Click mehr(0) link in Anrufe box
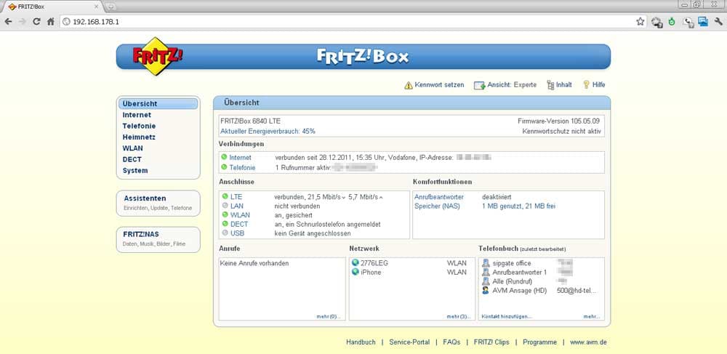727x354 pixels. 329,316
